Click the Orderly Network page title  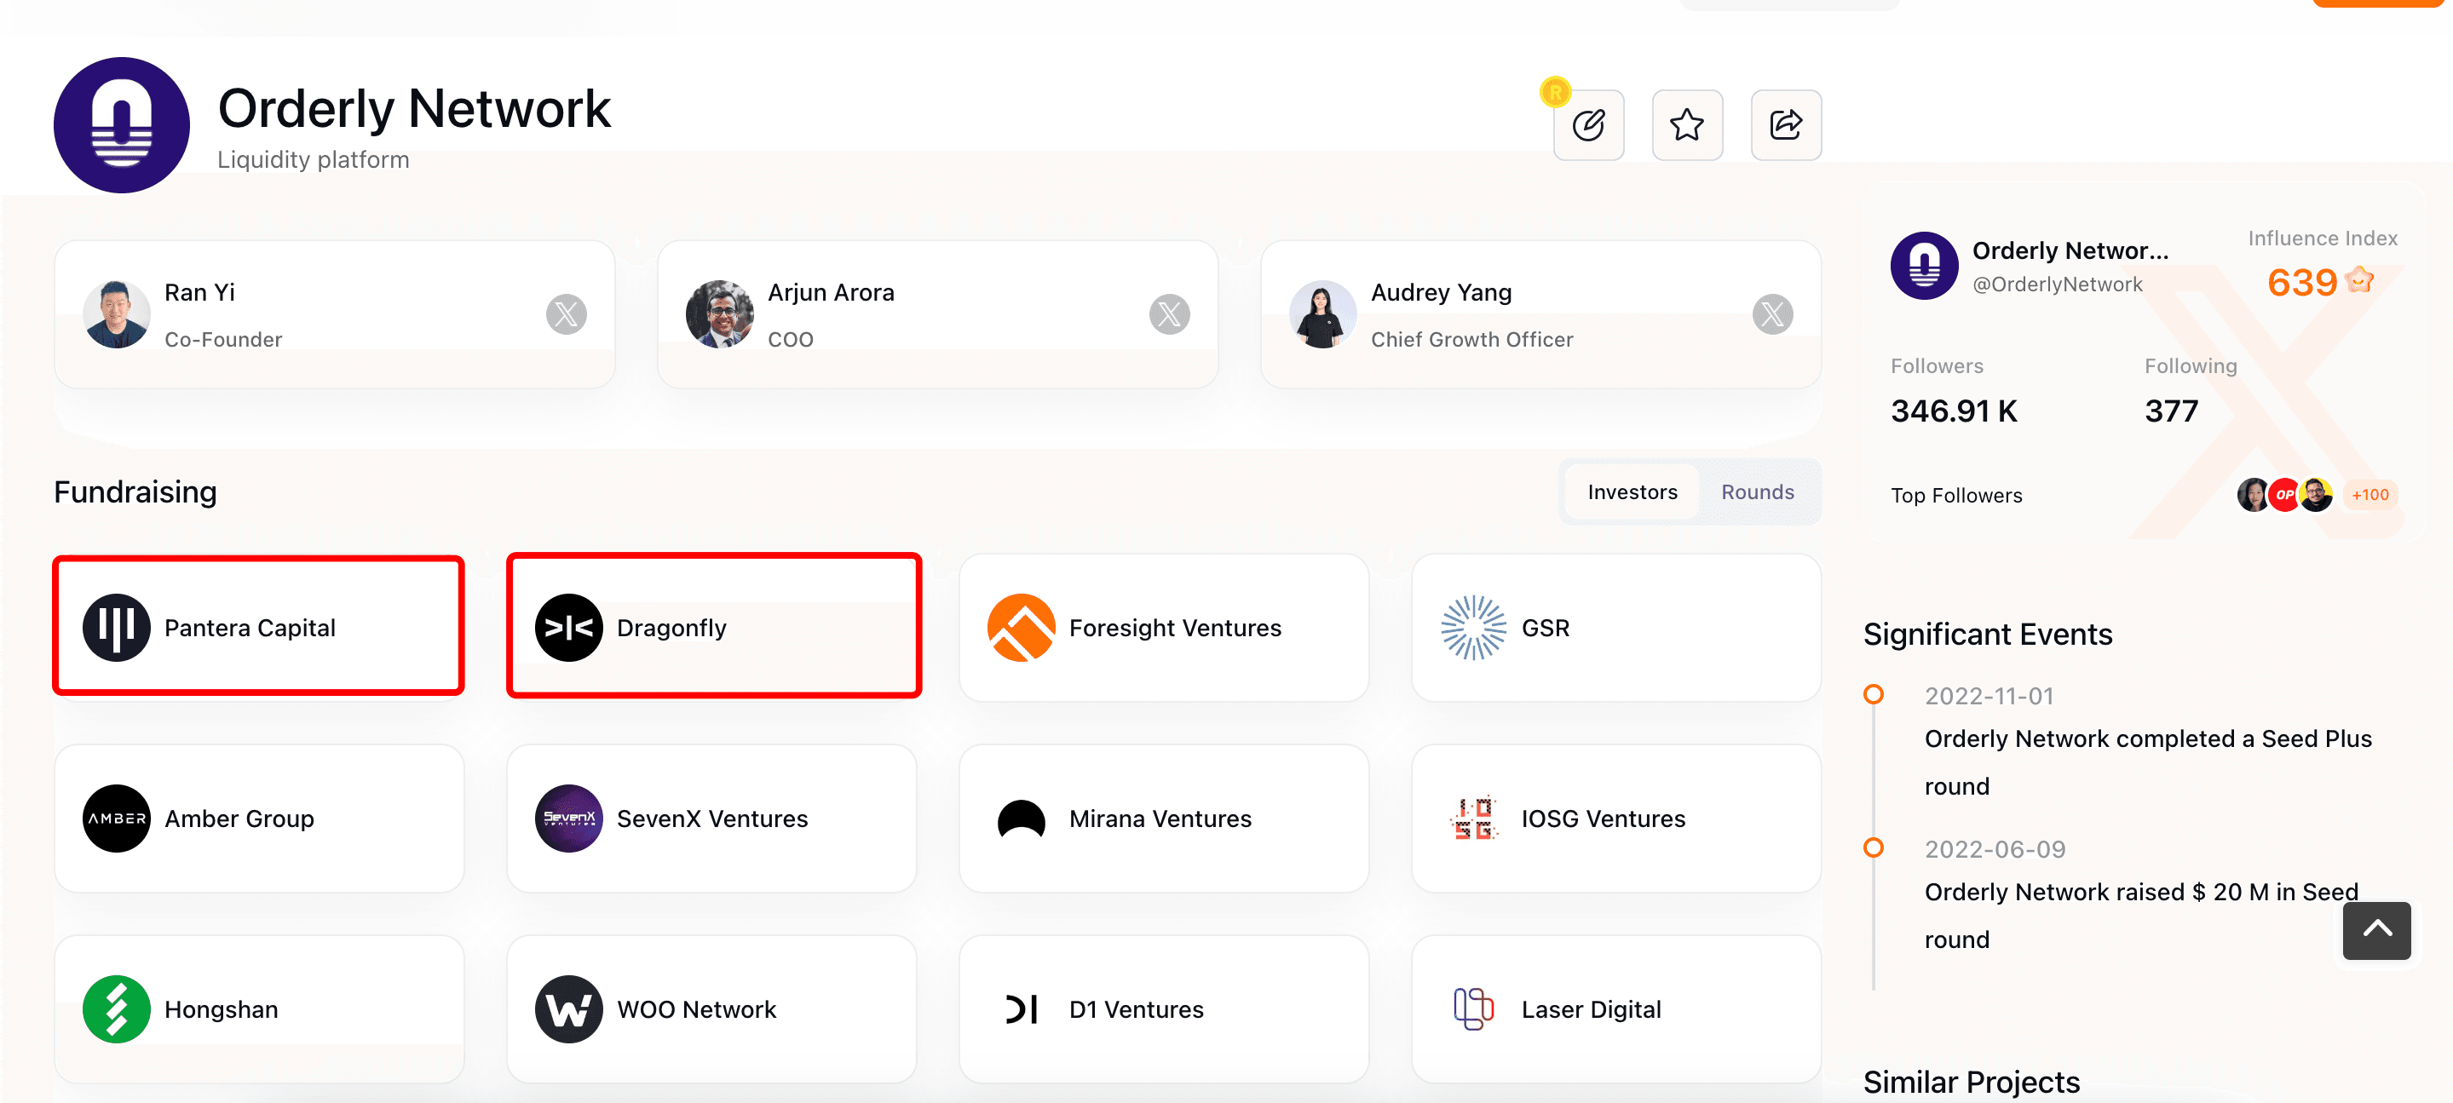[x=413, y=108]
